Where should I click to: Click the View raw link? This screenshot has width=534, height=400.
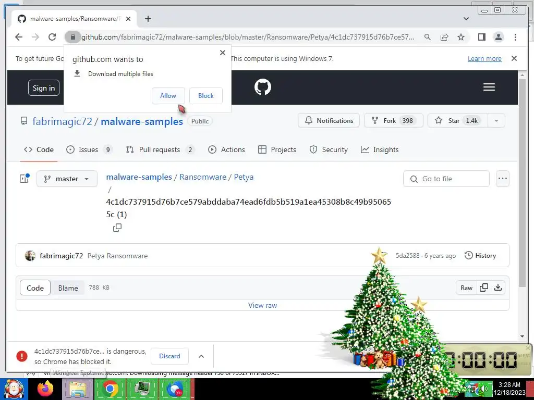[263, 305]
